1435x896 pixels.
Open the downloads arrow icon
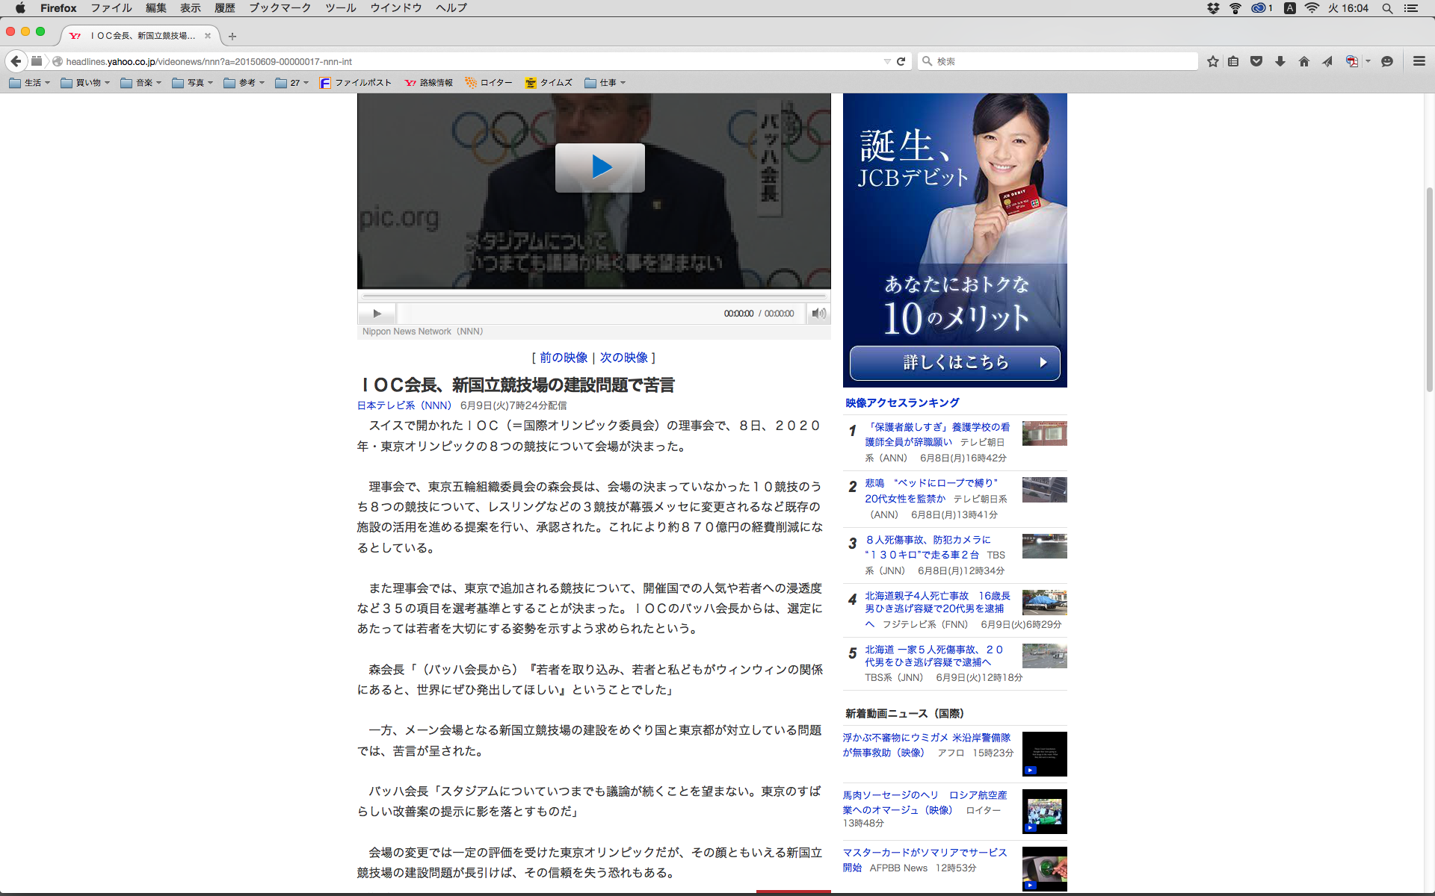pyautogui.click(x=1280, y=61)
